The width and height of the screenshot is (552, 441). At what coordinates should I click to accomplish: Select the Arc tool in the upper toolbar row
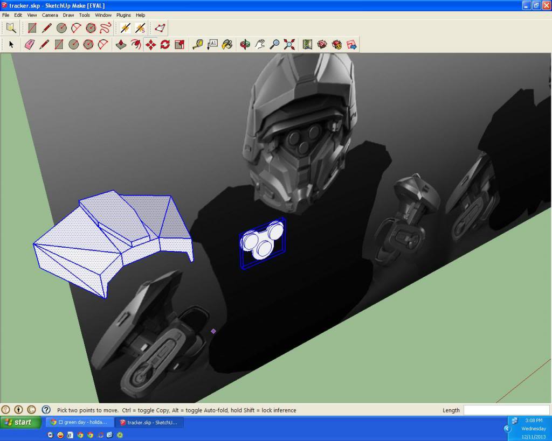[76, 28]
